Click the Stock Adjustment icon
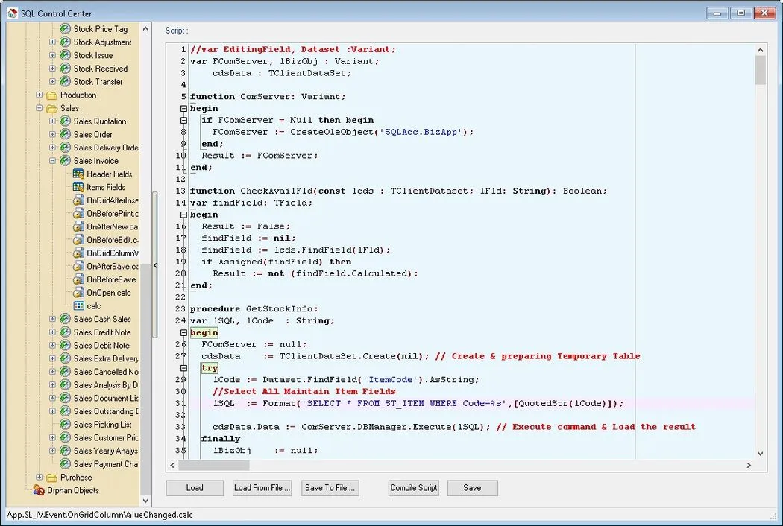Image resolution: width=783 pixels, height=526 pixels. click(65, 42)
